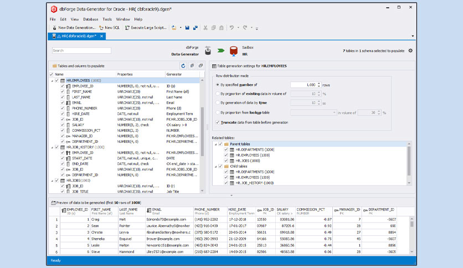Open the Window menu
Viewport: 463px width, 268px height.
pos(123,19)
